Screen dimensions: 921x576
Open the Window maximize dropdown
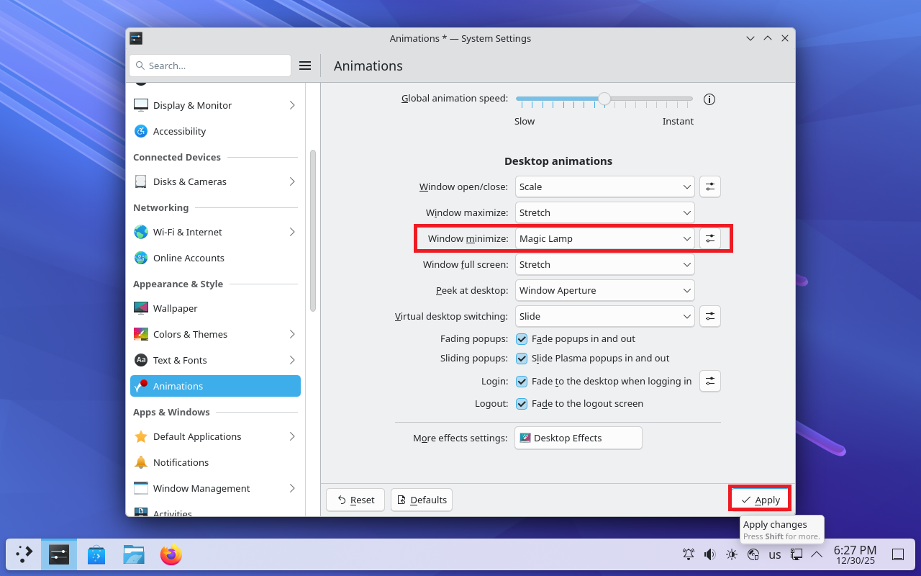coord(604,212)
